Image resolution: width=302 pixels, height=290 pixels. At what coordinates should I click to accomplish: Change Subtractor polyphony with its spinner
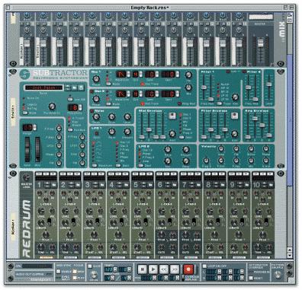pos(80,107)
